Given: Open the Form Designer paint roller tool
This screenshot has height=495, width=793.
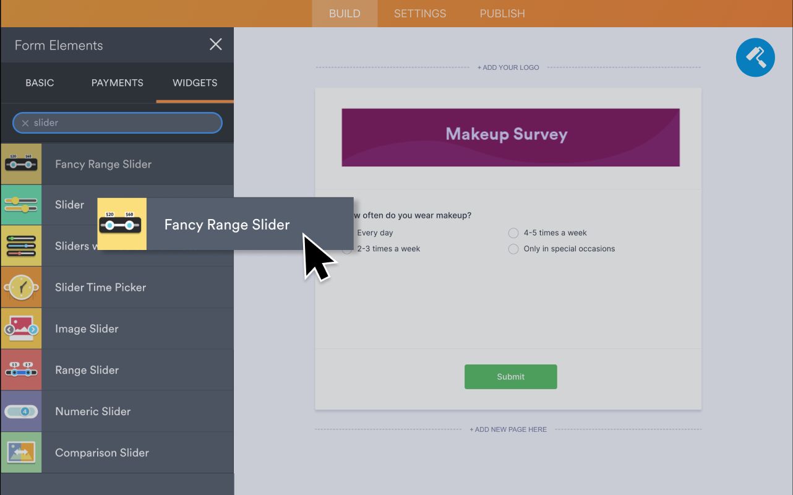Looking at the screenshot, I should click(755, 57).
